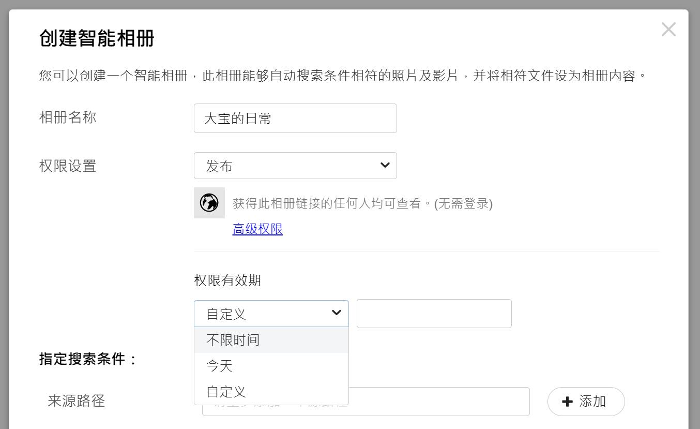The height and width of the screenshot is (429, 700).
Task: Click the highlighted 不限时间 list entry
Action: 233,339
